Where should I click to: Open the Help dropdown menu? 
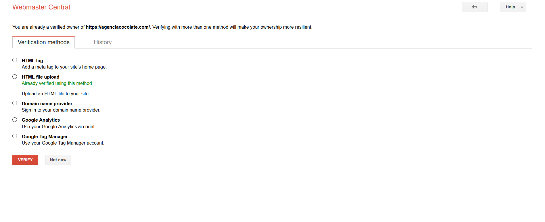click(513, 7)
